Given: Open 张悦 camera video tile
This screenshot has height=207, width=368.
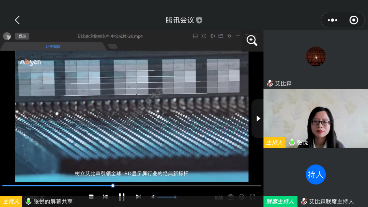Looking at the screenshot, I should click(x=316, y=118).
